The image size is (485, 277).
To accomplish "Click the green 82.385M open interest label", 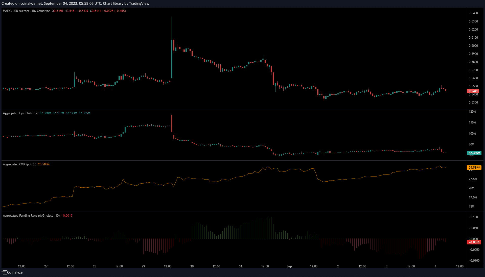I will (x=474, y=153).
